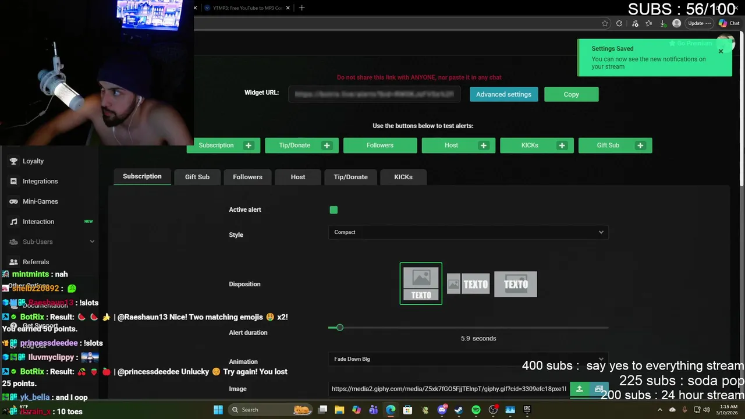Open Microsoft Edge from taskbar
The image size is (745, 419).
tap(391, 410)
